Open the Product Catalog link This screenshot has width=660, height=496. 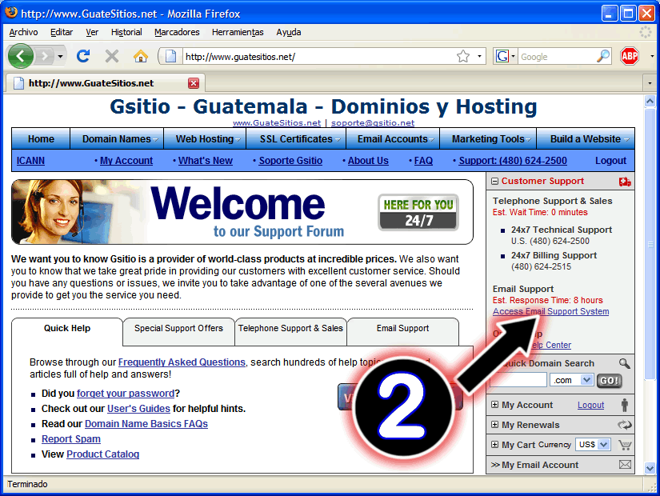pos(102,454)
